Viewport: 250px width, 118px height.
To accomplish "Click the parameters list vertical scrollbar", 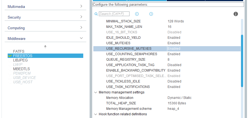I will point(242,61).
